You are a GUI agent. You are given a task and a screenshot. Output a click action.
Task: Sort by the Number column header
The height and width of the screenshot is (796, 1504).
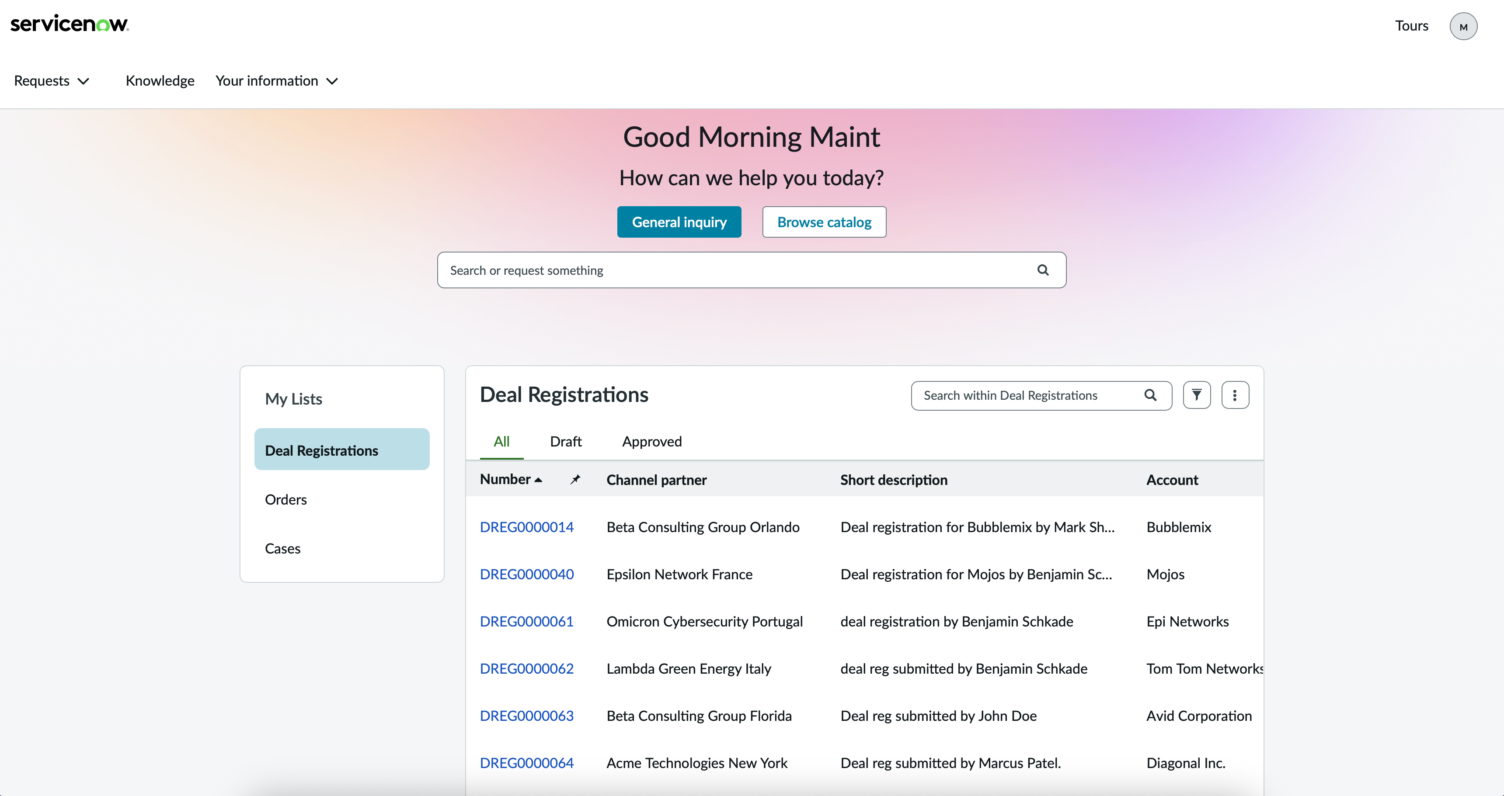tap(511, 479)
